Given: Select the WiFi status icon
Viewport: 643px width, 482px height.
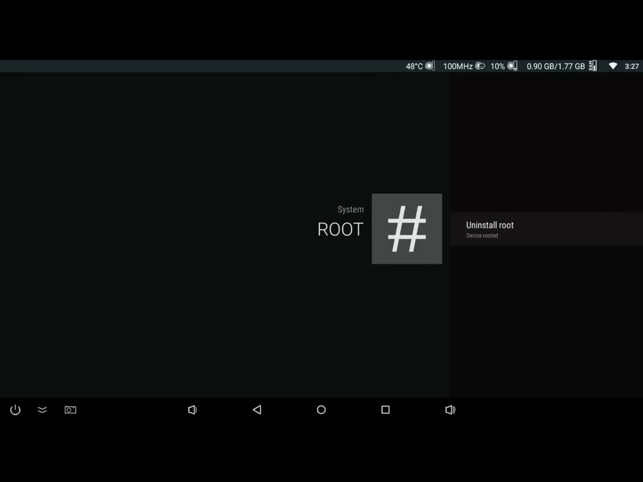Looking at the screenshot, I should point(612,66).
